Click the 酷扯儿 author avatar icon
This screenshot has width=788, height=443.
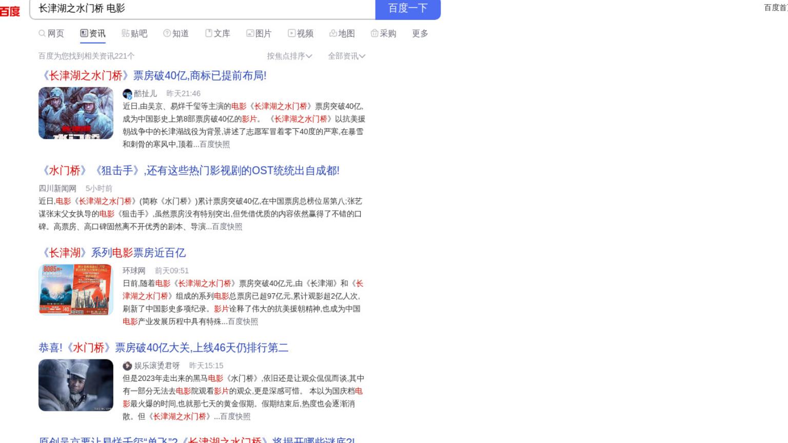127,94
